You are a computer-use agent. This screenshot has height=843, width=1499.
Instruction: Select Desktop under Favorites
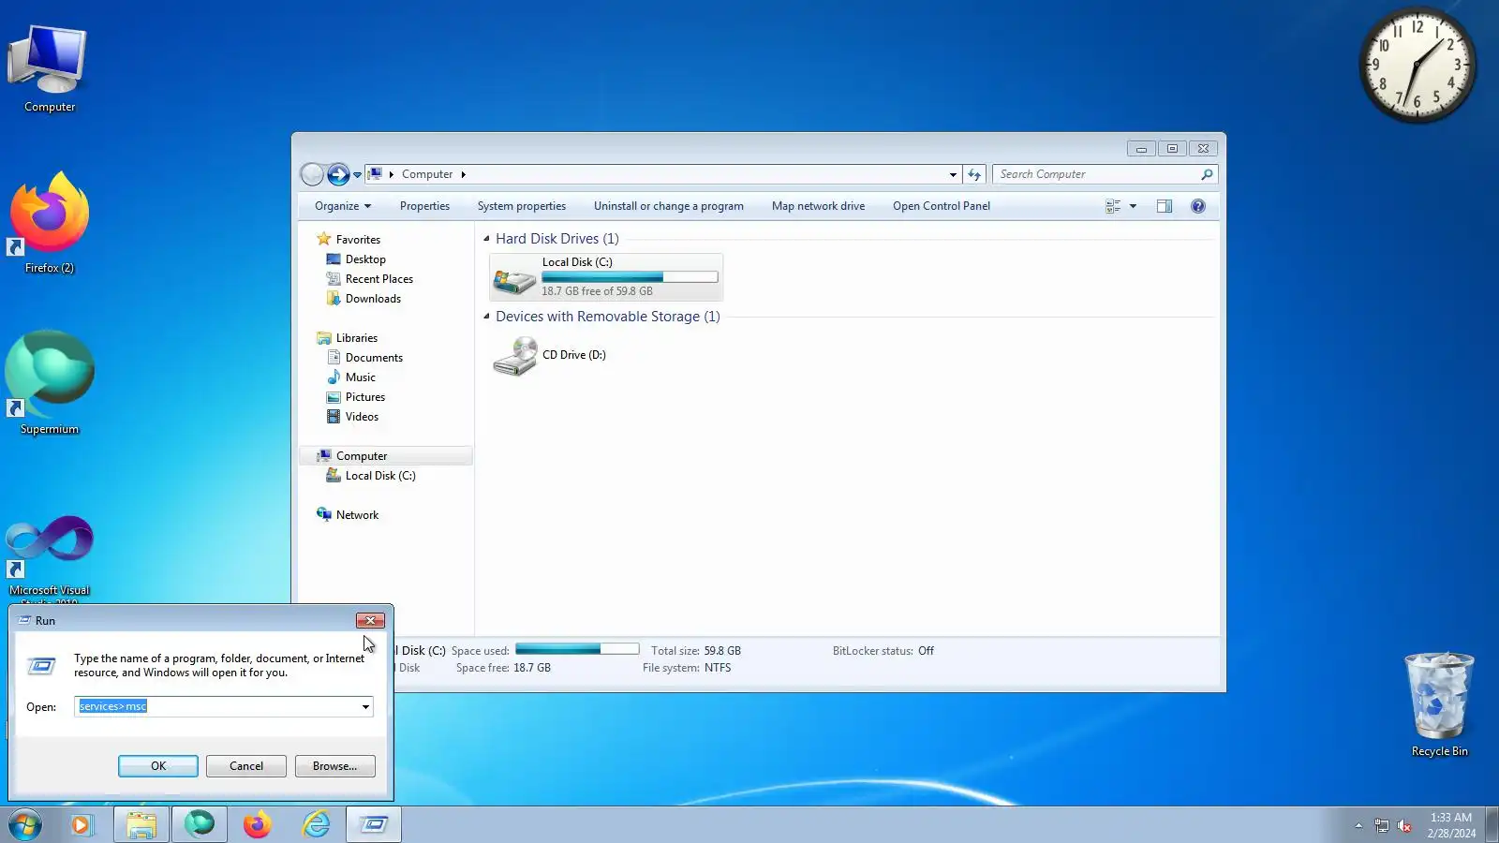click(x=365, y=259)
